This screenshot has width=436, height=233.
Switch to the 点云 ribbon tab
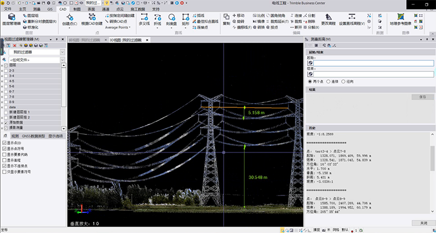[119, 9]
